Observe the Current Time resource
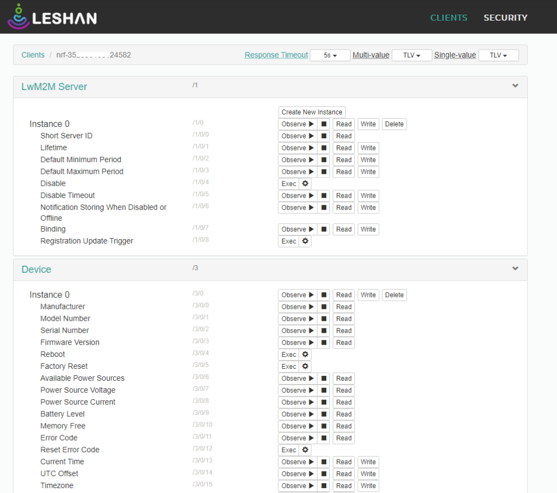557x493 pixels. click(x=297, y=462)
